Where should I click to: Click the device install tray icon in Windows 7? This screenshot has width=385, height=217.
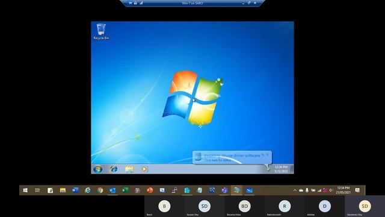click(268, 169)
